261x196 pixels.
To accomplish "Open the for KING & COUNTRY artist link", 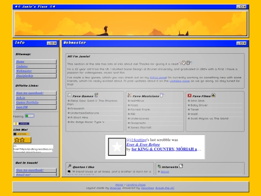I will [x=164, y=149].
